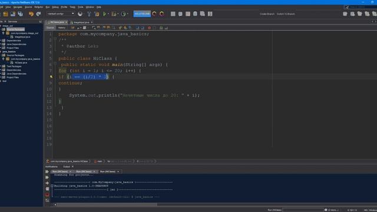The height and width of the screenshot is (212, 377).
Task: Click the Profile Project icon
Action: pos(123,14)
